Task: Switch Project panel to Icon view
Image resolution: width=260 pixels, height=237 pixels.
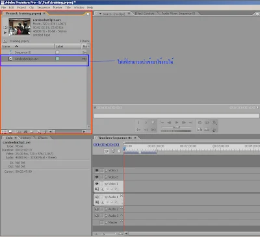Action: click(10, 132)
